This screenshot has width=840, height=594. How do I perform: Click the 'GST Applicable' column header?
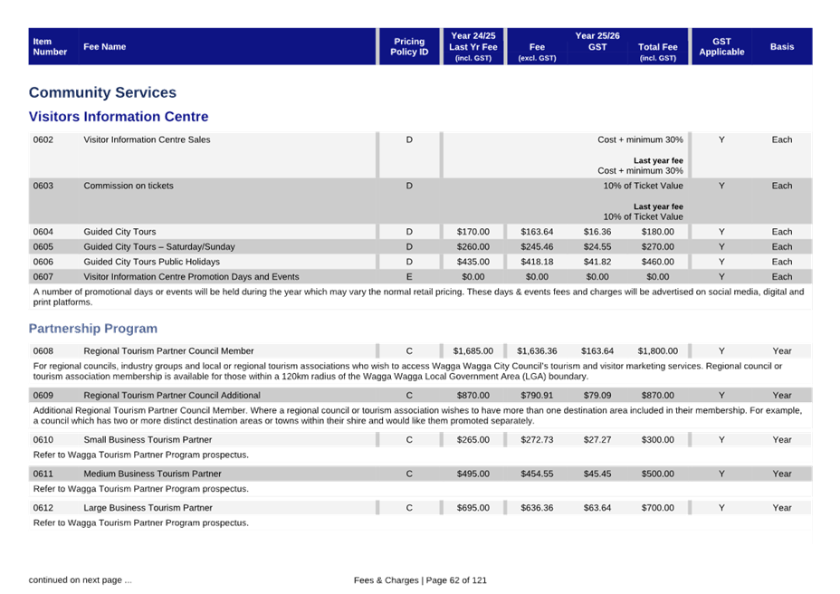(x=721, y=47)
